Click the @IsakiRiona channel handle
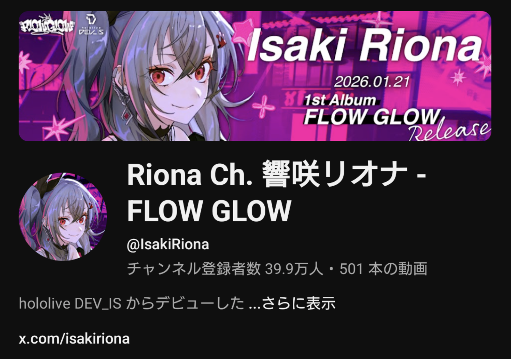The width and height of the screenshot is (511, 359). [168, 244]
